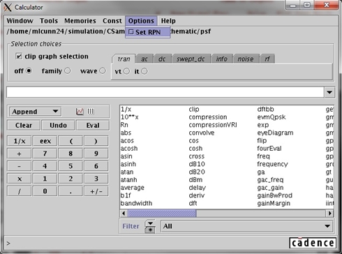
Task: Select the dB20 function
Action: [197, 172]
